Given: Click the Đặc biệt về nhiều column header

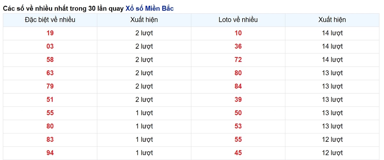Looking at the screenshot, I should point(50,20).
